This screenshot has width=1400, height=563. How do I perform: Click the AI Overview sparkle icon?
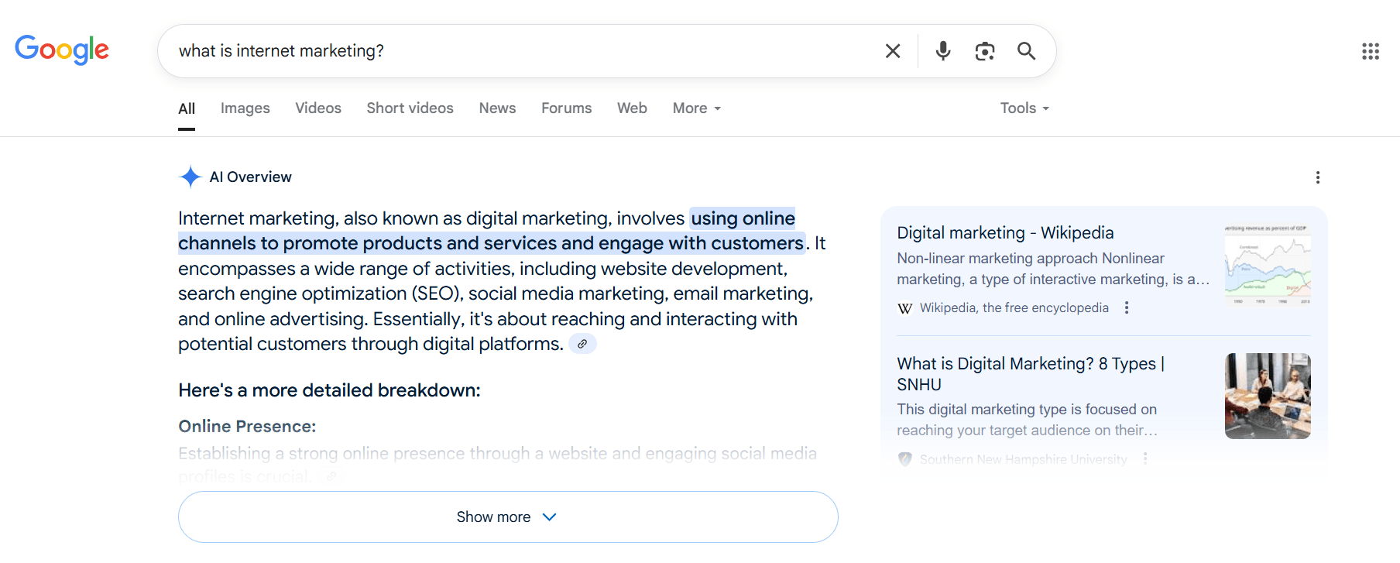click(190, 177)
